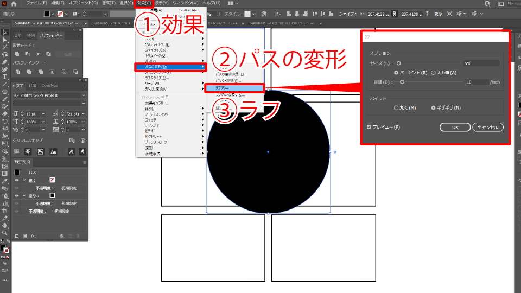Toggle visibility eye of 塗り row

(x=17, y=196)
